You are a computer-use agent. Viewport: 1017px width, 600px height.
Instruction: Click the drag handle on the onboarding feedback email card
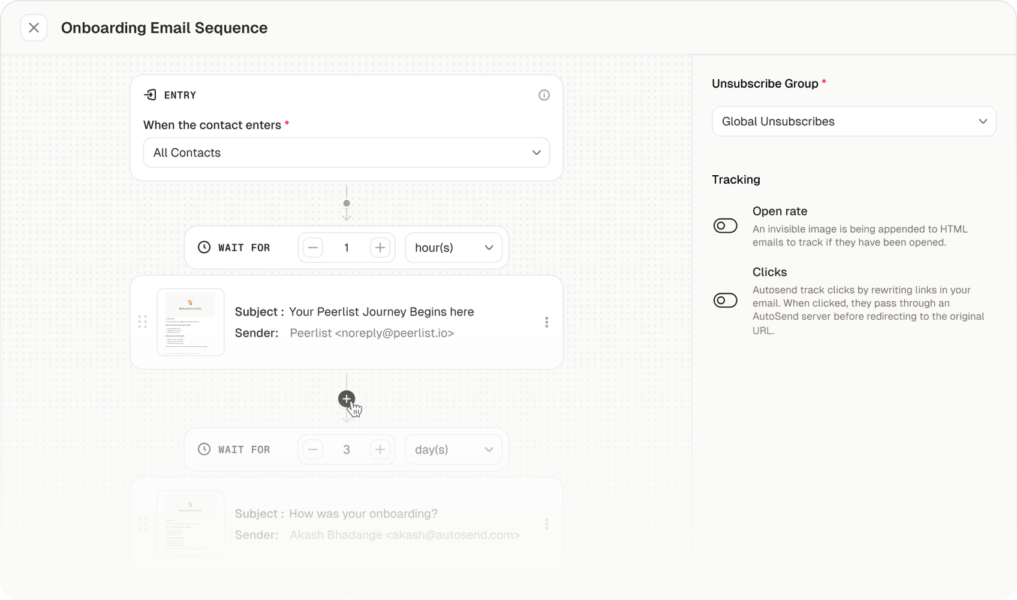143,523
